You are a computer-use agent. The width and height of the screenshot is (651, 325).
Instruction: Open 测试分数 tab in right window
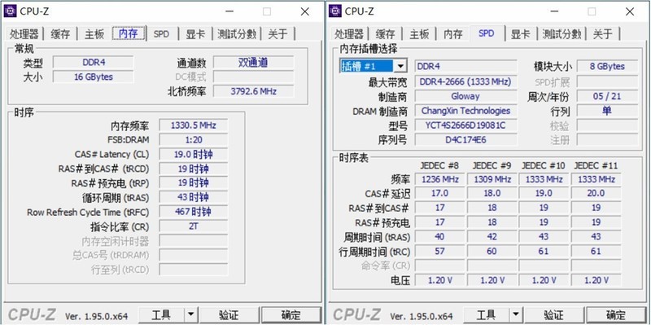click(x=561, y=34)
